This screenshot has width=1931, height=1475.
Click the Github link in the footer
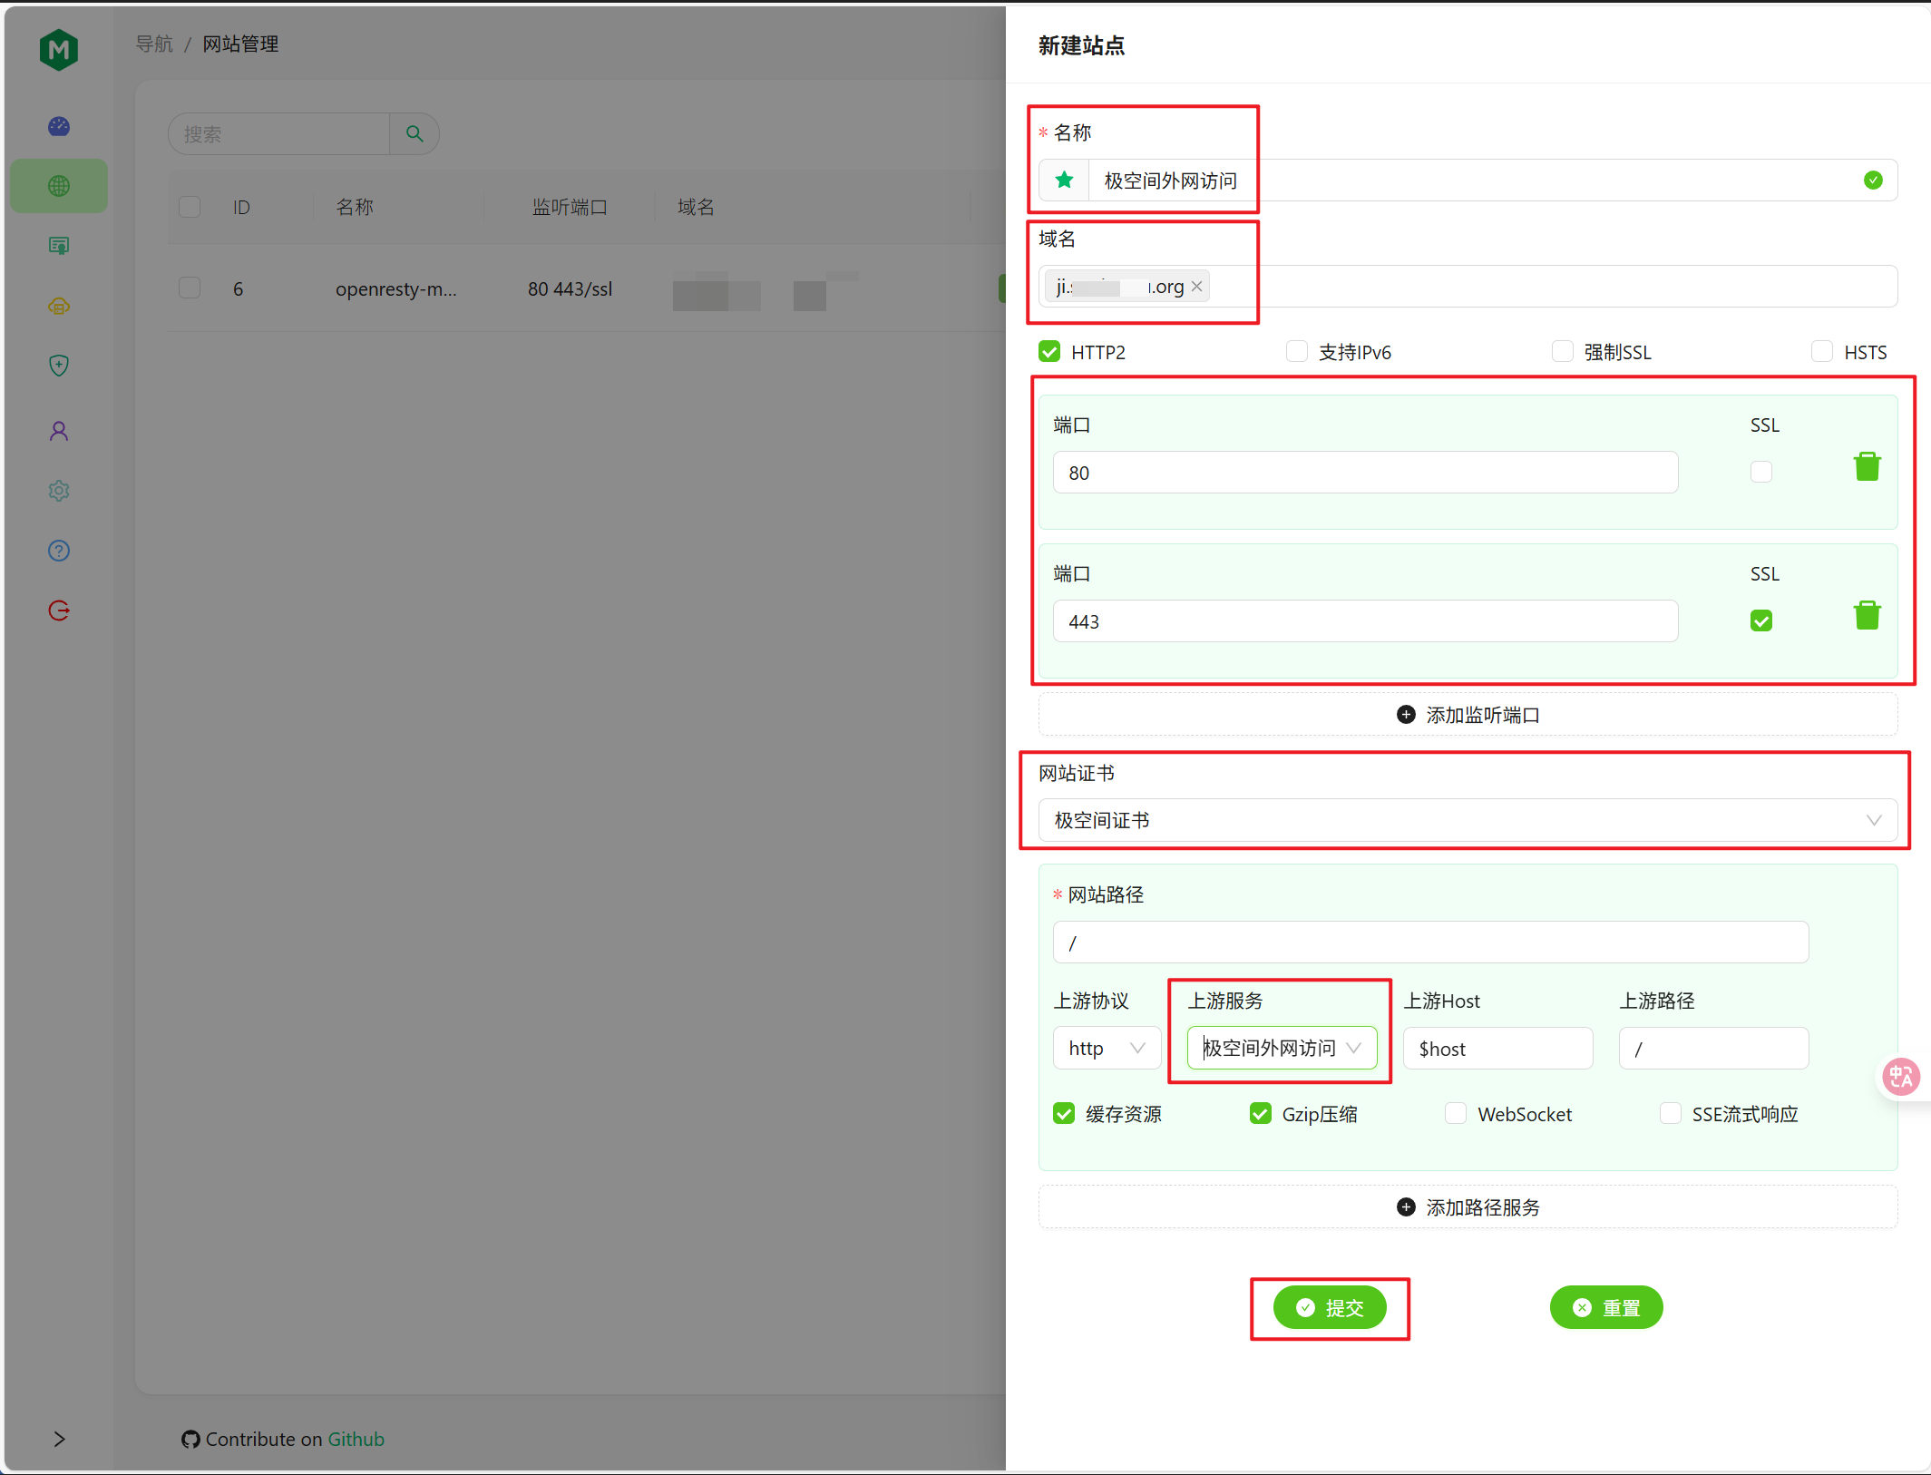pyautogui.click(x=356, y=1439)
